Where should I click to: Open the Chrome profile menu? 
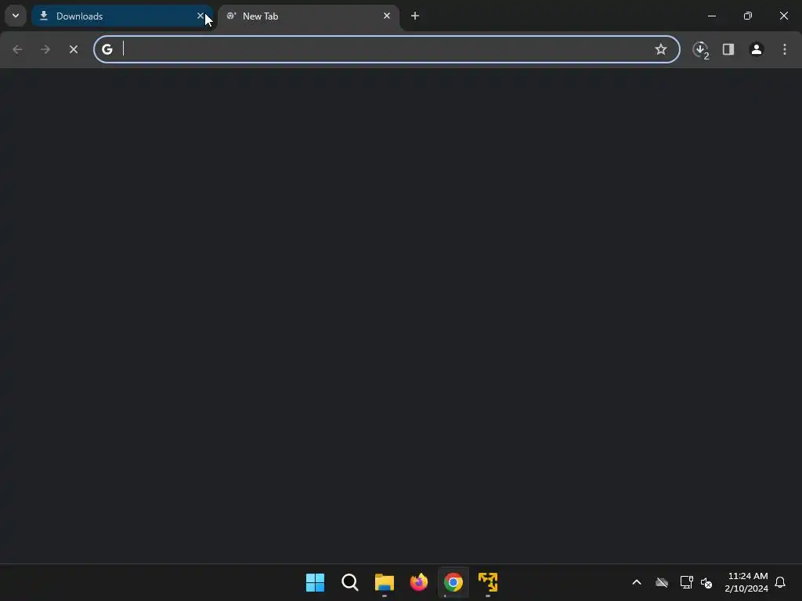(757, 49)
